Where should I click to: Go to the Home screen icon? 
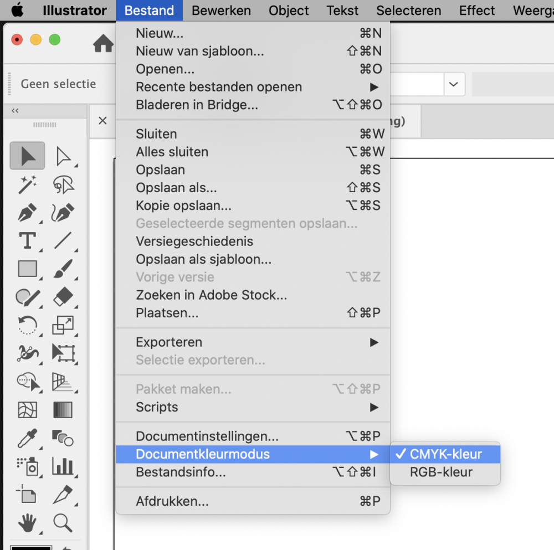tap(103, 43)
